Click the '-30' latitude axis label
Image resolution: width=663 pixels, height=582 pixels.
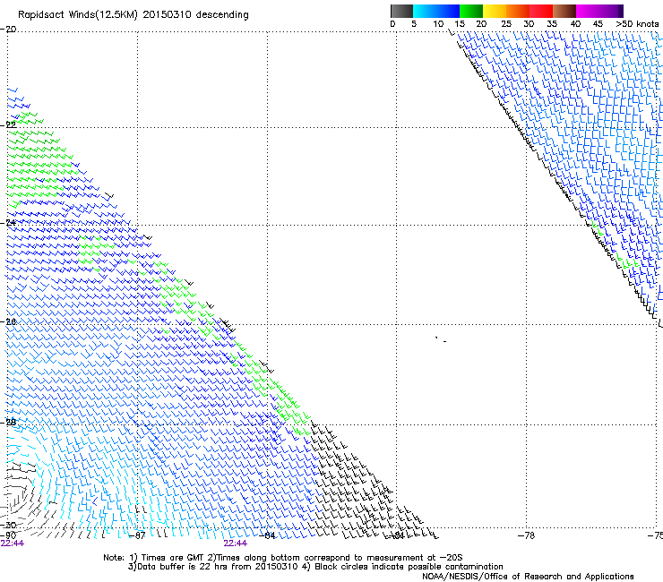[8, 525]
